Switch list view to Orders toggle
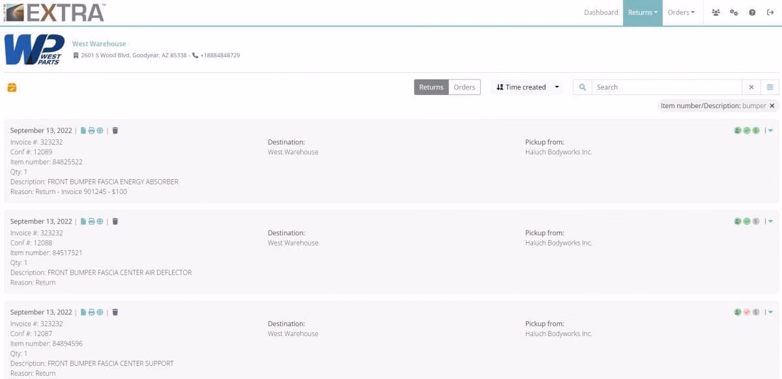Image resolution: width=782 pixels, height=379 pixels. pos(465,87)
